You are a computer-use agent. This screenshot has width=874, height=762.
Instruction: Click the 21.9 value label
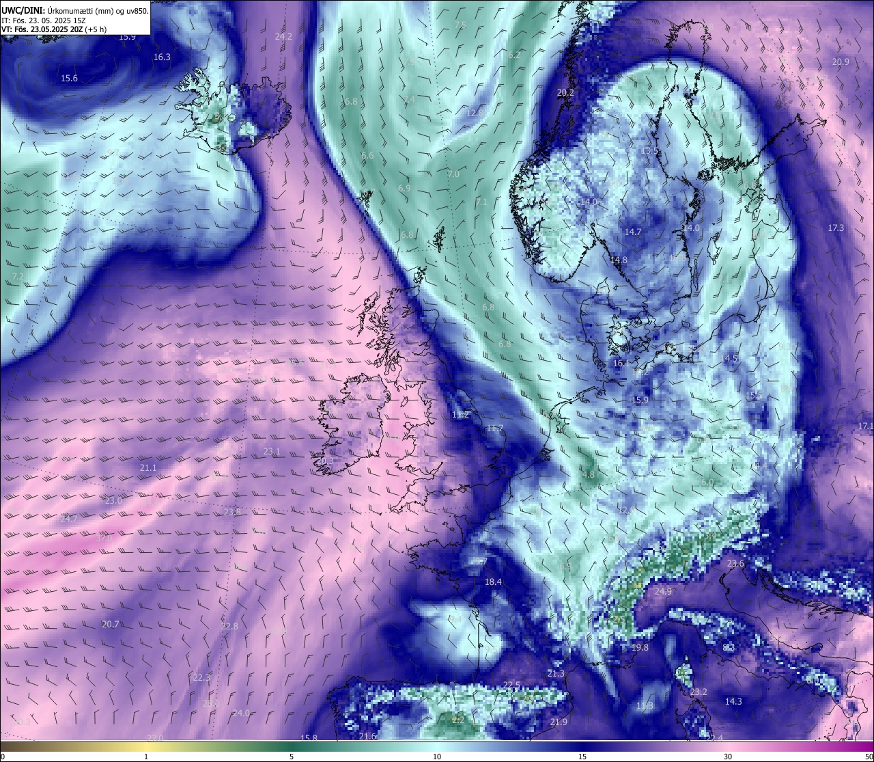[x=559, y=722]
